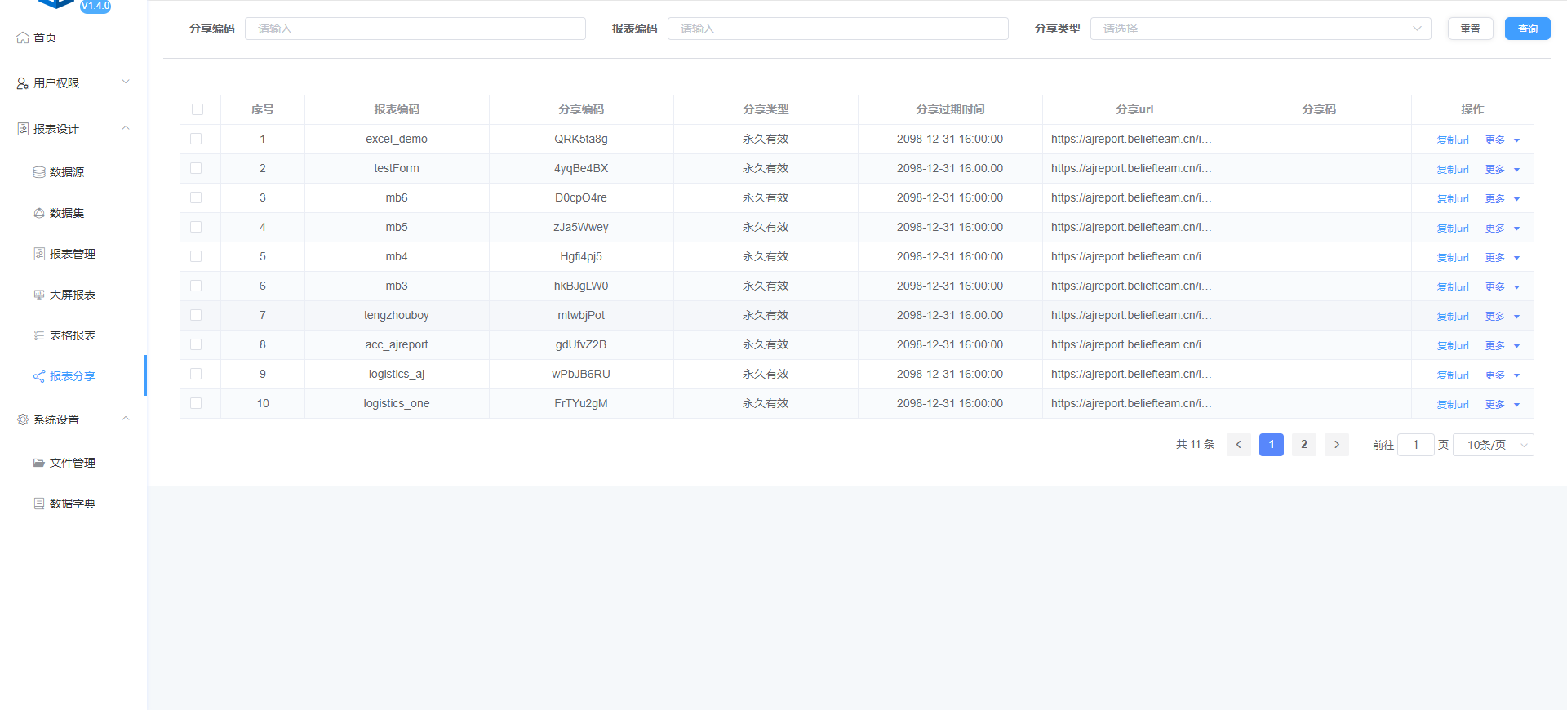Check the row for mb4
This screenshot has height=710, width=1567.
(196, 256)
